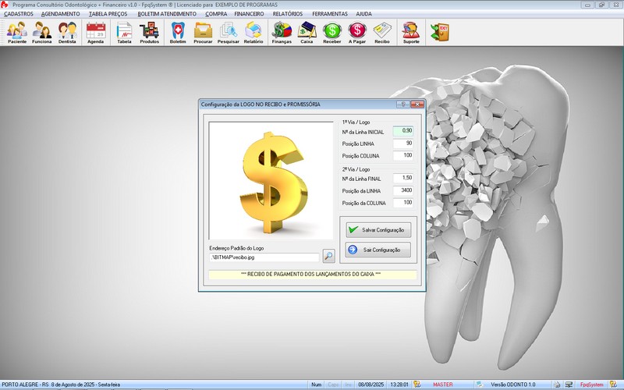Expand the RELATÓRIOS menu
Image resolution: width=624 pixels, height=390 pixels.
click(288, 14)
